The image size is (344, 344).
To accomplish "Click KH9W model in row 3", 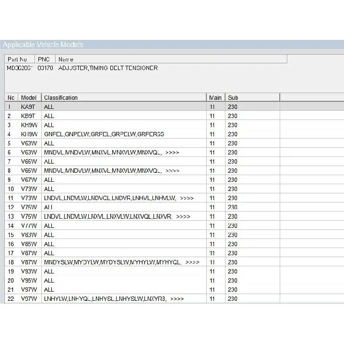I will click(x=29, y=125).
